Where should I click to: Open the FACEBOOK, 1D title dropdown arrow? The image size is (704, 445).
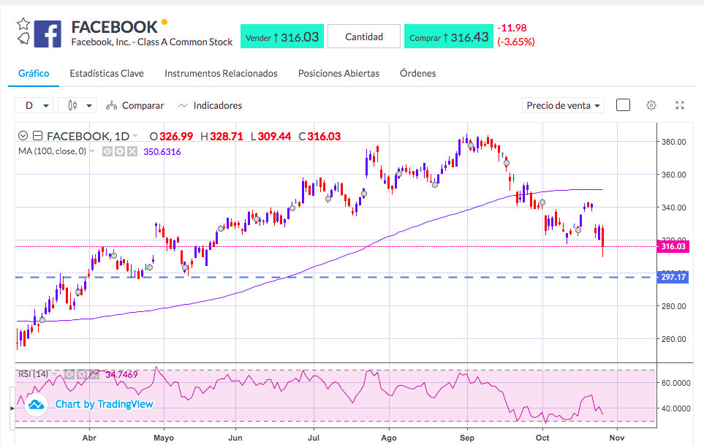(135, 136)
